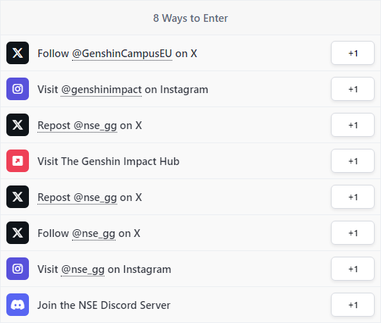Click the red external-link icon for Genshin Impact Hub
This screenshot has height=323, width=381.
coord(18,161)
